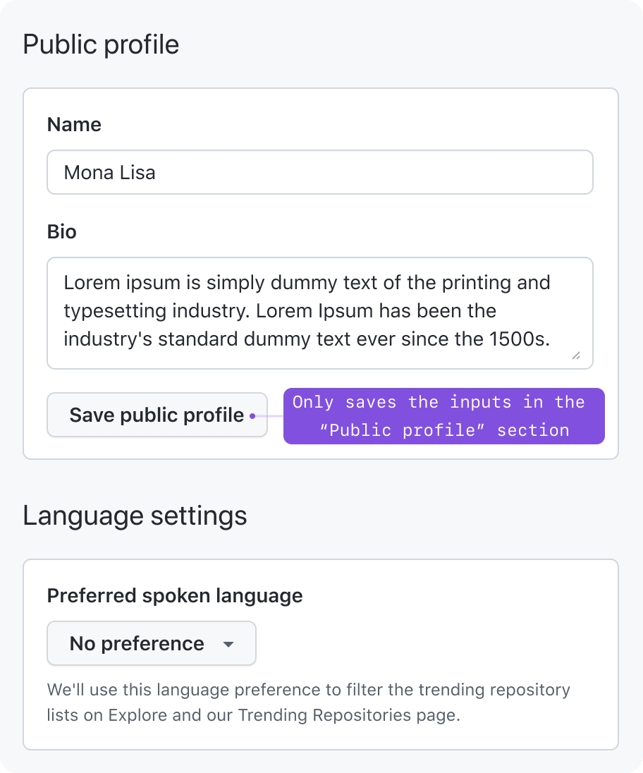Screen dimensions: 643x773
Task: Click the Public profile section heading
Action: point(101,45)
